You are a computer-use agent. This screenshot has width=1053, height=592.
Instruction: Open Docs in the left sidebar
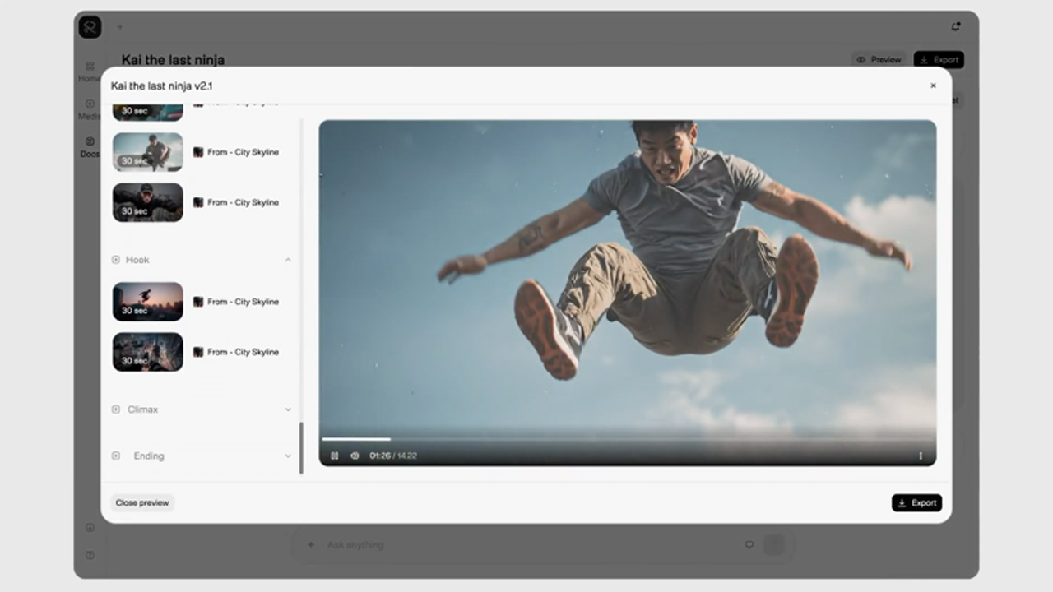point(90,147)
